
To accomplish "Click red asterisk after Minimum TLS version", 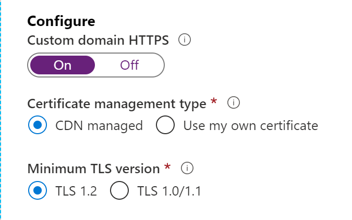I will click(167, 166).
